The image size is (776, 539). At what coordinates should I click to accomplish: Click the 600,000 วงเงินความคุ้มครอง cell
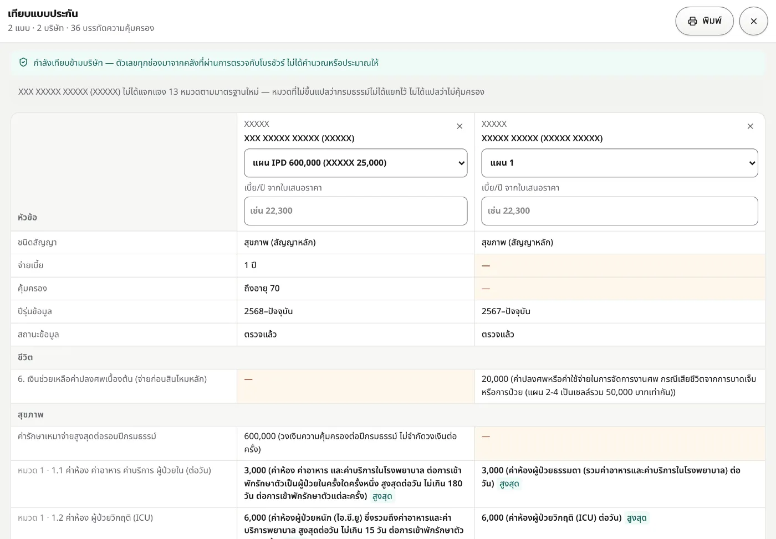[356, 443]
